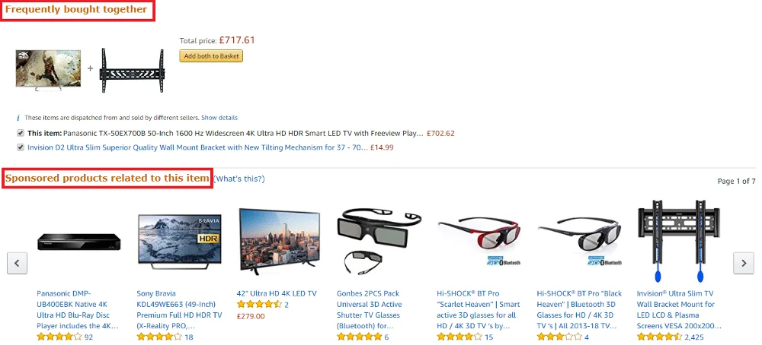
Task: Click star rating of Gonbes 3D glasses
Action: point(359,337)
